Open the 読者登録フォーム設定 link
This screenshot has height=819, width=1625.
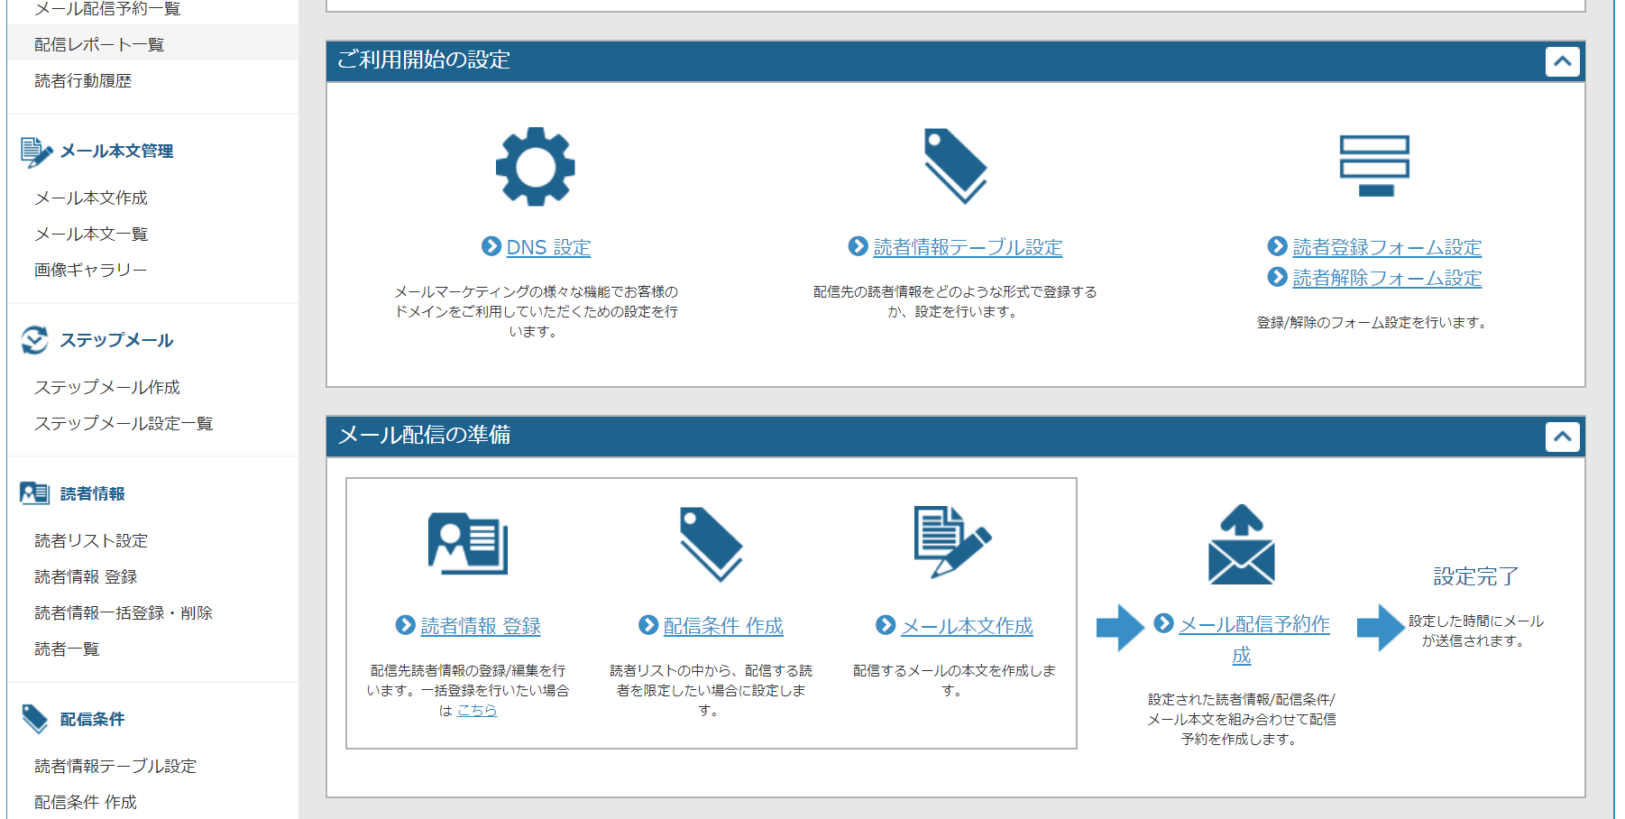[1387, 247]
